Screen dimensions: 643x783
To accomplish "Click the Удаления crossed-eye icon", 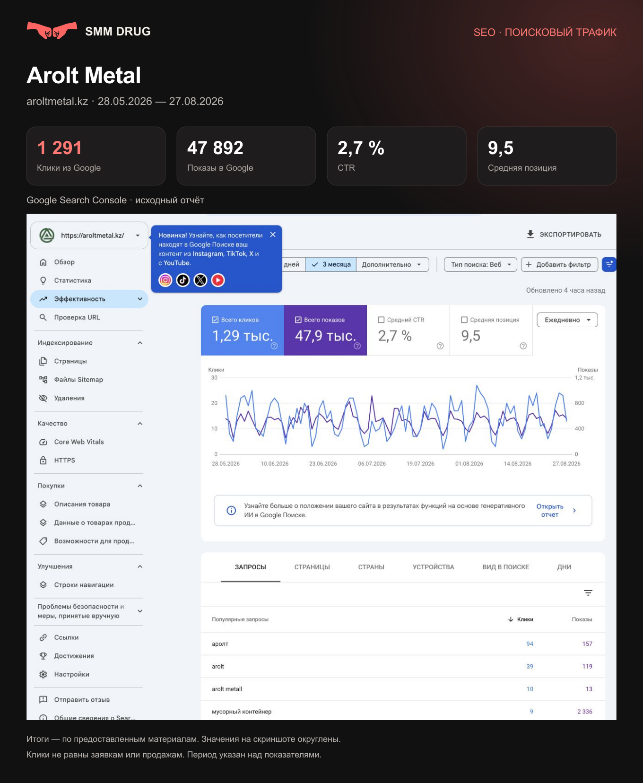I will pos(43,398).
